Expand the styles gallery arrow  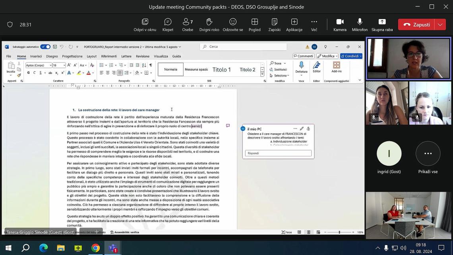tap(262, 74)
